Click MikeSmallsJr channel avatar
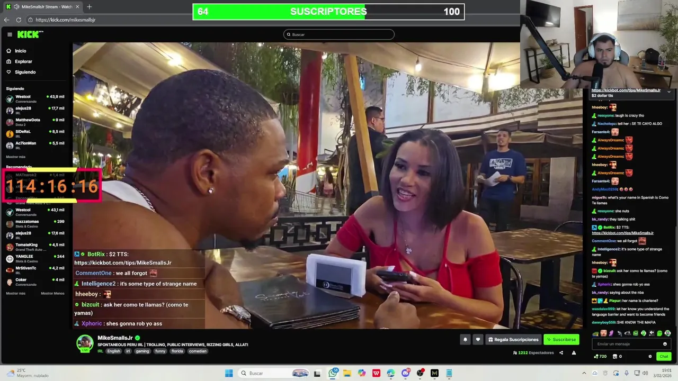The height and width of the screenshot is (381, 678). click(x=85, y=343)
